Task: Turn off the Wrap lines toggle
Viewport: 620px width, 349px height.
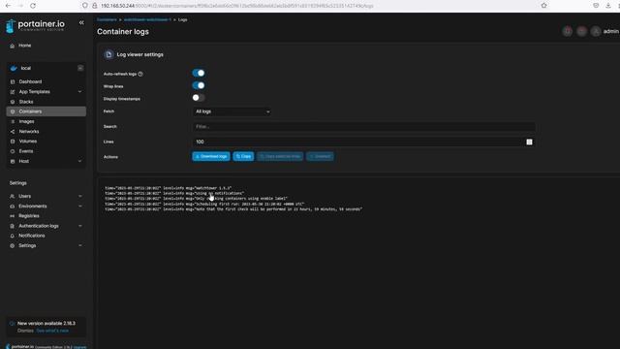Action: pyautogui.click(x=199, y=85)
